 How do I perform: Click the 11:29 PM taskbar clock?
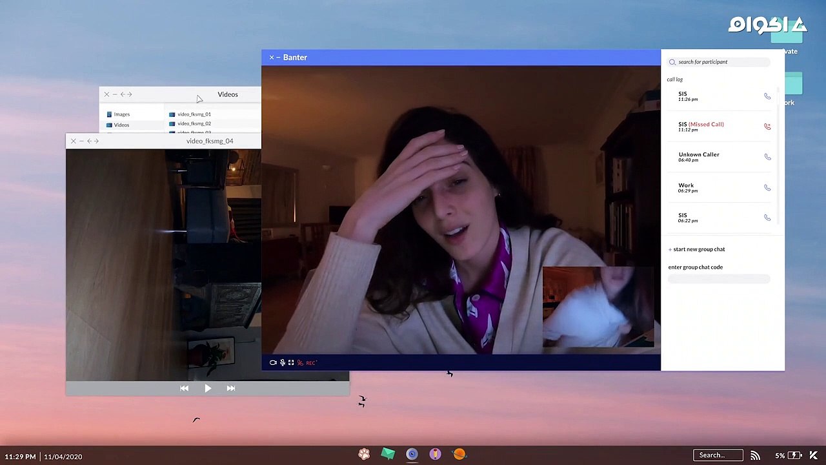20,457
